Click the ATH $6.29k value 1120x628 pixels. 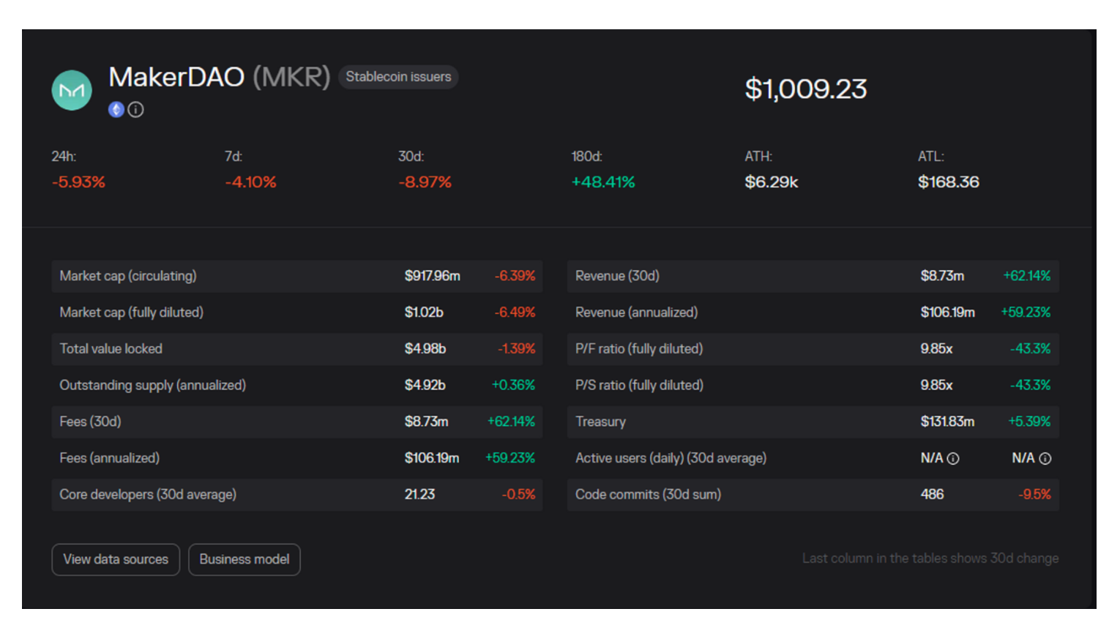click(772, 182)
